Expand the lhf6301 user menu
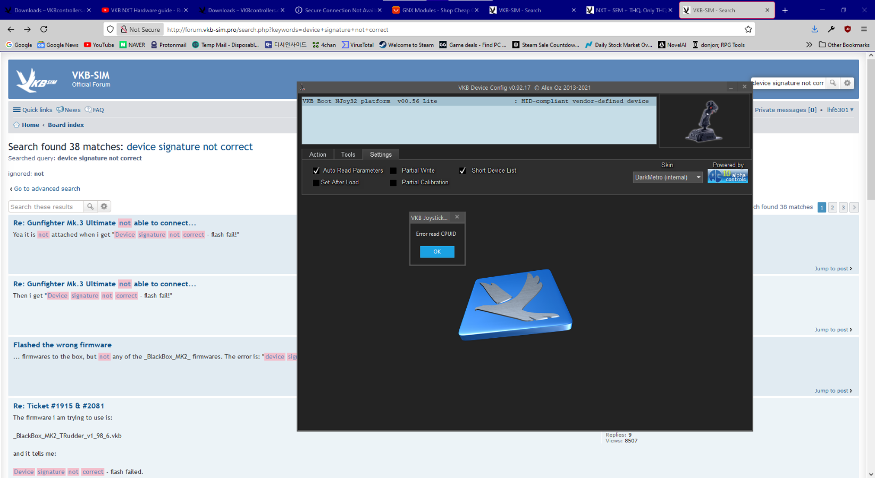This screenshot has width=875, height=478. coord(840,110)
